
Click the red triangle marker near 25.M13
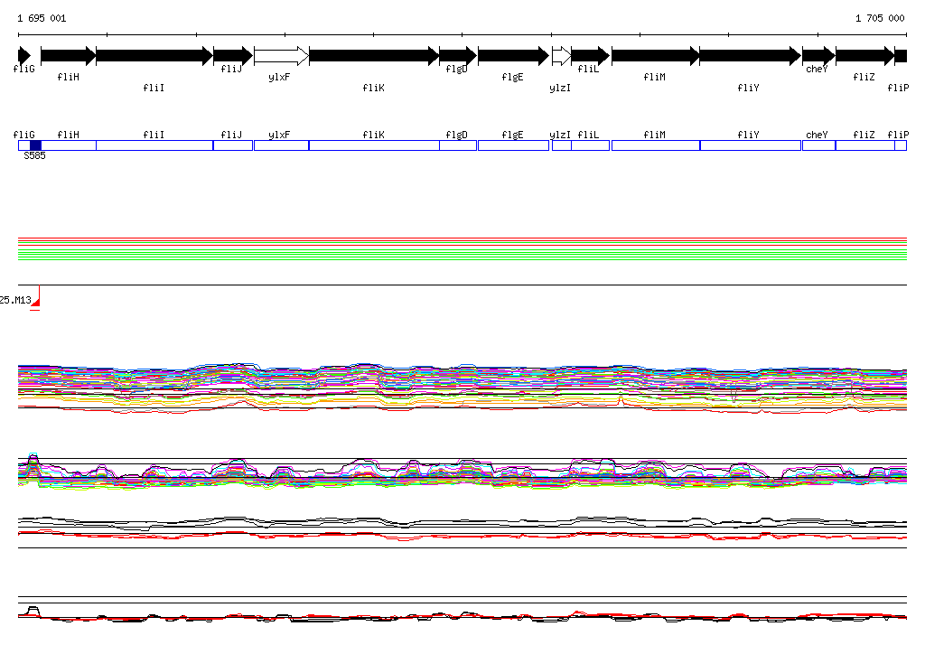[36, 306]
